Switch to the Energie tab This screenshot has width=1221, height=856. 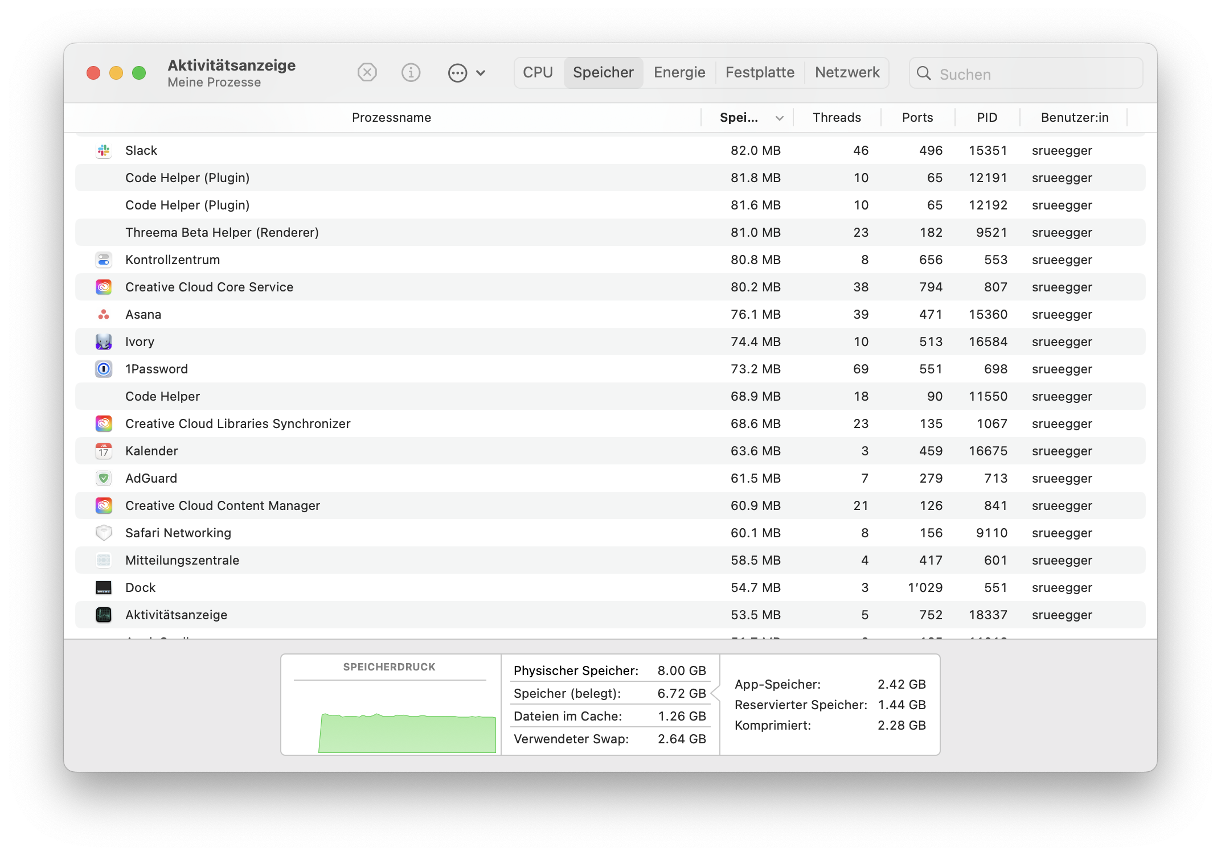click(x=679, y=73)
